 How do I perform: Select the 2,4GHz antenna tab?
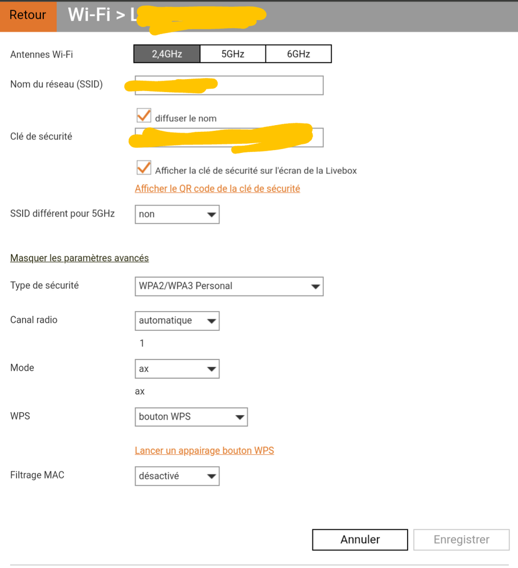pos(166,53)
